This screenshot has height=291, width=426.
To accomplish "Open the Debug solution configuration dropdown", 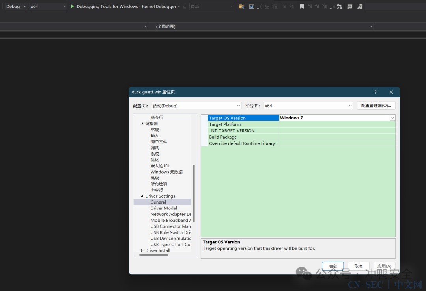I will click(16, 7).
